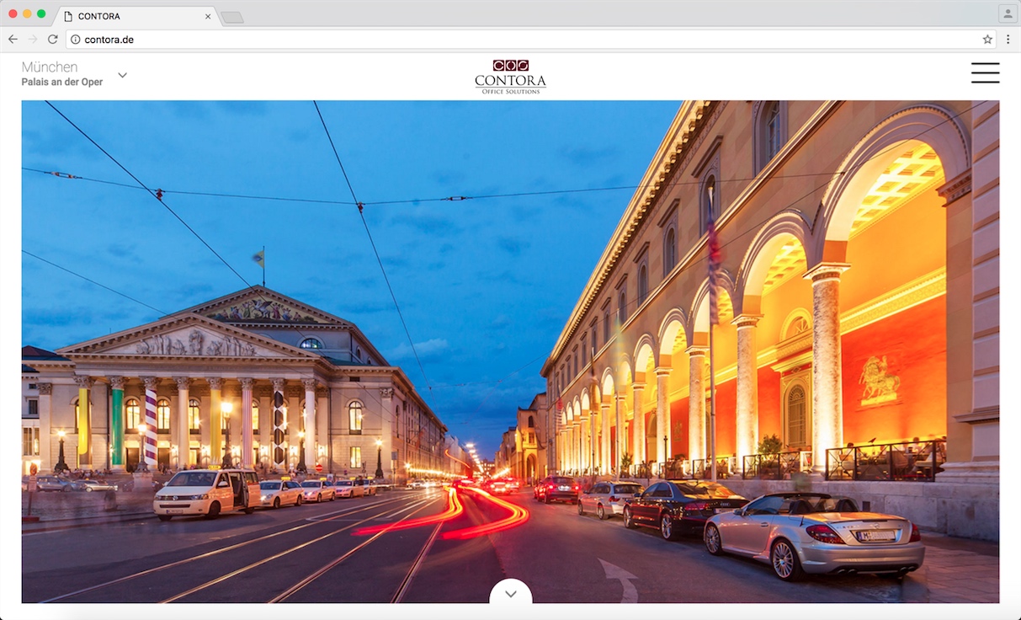Focus the address bar showing contora.de
1021x620 pixels.
tap(505, 40)
